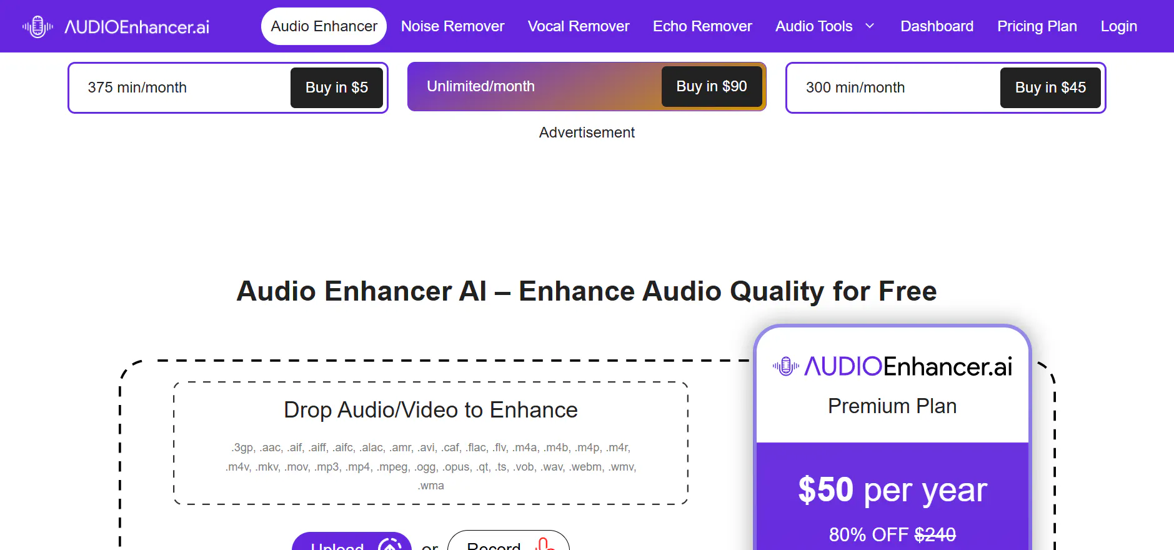1174x550 pixels.
Task: Click the 80% OFF $240 discount text
Action: (892, 534)
